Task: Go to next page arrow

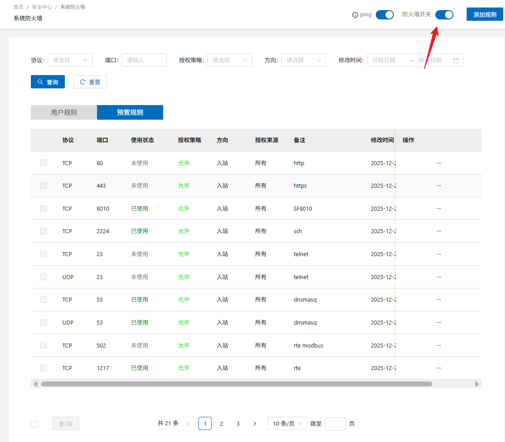Action: tap(254, 424)
